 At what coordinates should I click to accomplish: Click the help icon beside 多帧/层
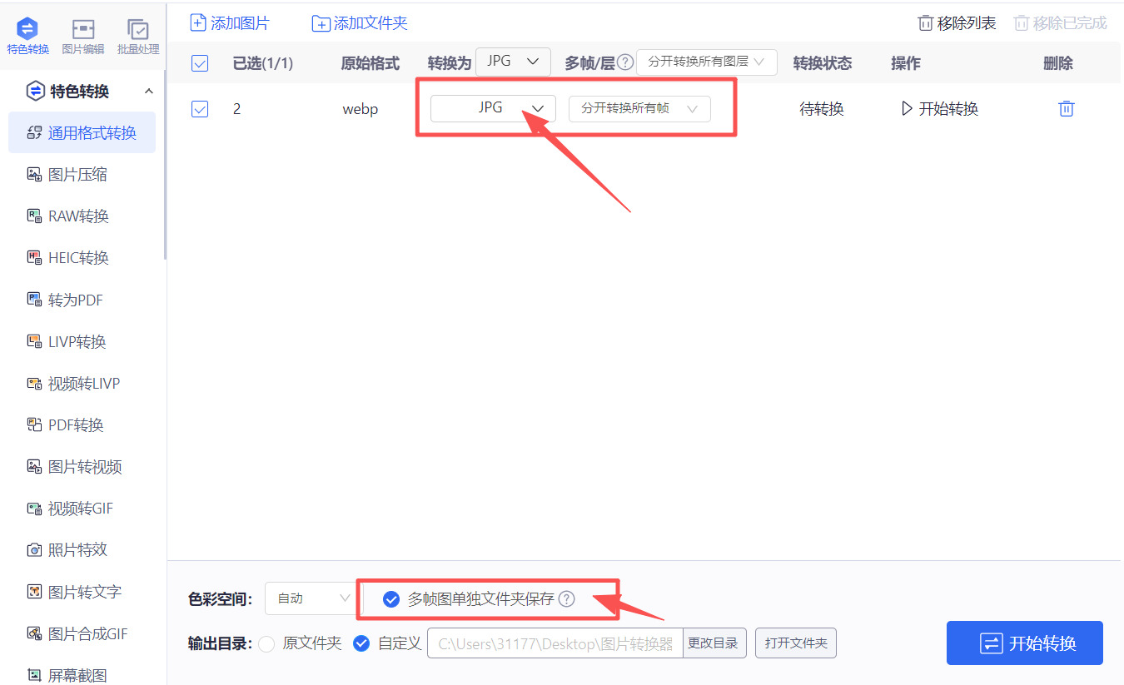pos(624,62)
